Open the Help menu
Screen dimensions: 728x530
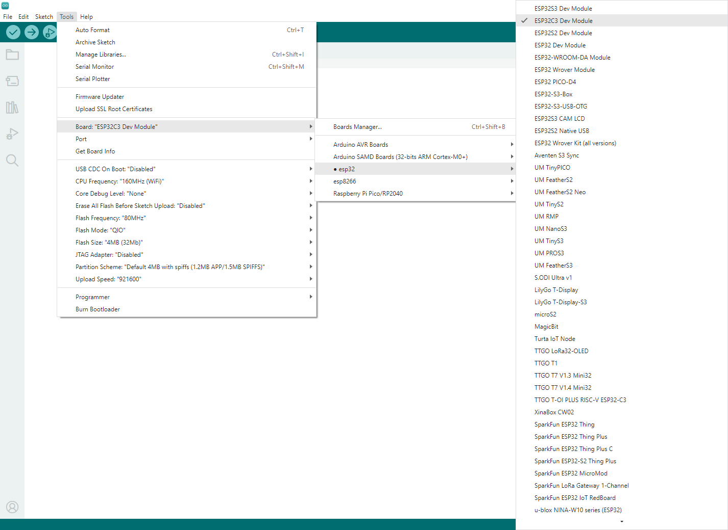click(86, 17)
